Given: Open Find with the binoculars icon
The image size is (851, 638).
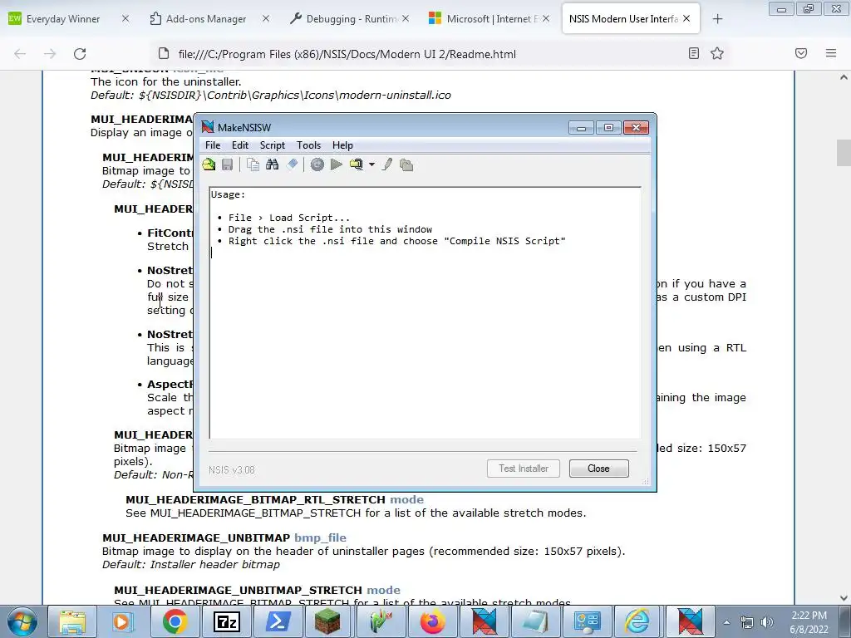Looking at the screenshot, I should [273, 164].
